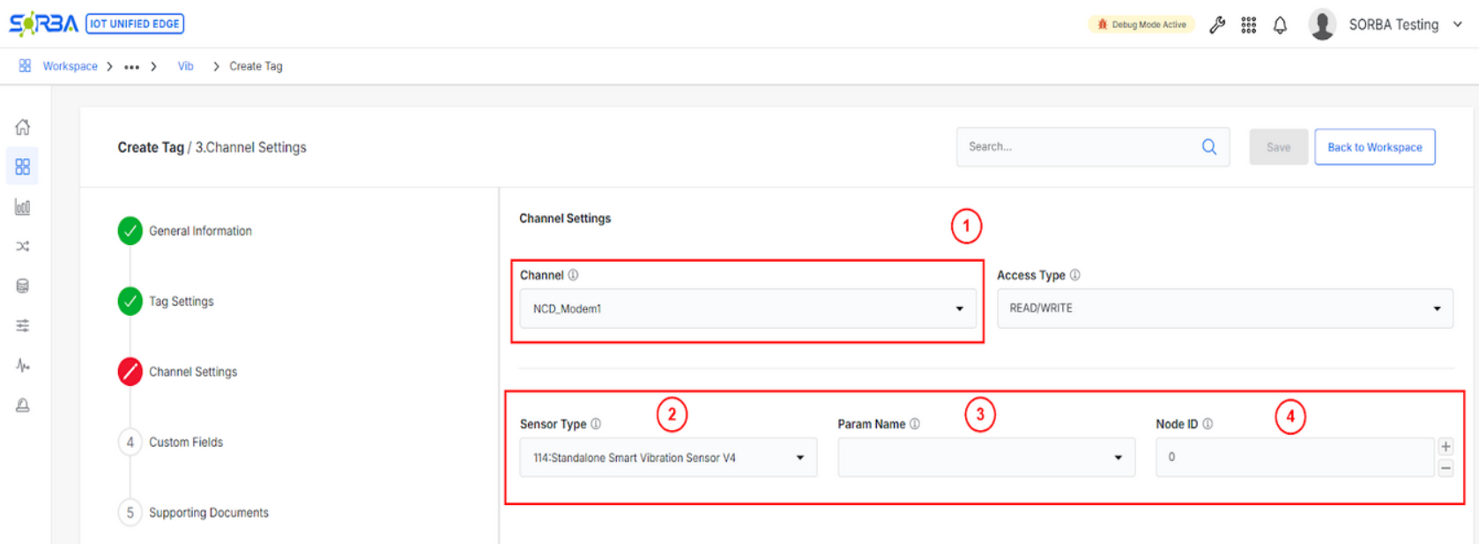Open the Access Type READ/WRITE dropdown
Viewport: 1479px width, 544px height.
[x=1224, y=309]
